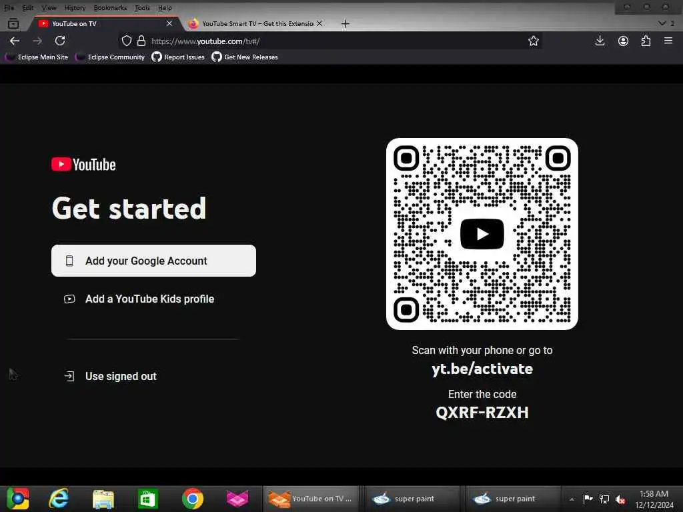Switch to first super paint taskbar window

pyautogui.click(x=412, y=499)
